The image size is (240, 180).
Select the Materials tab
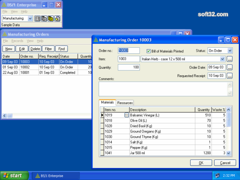107,102
